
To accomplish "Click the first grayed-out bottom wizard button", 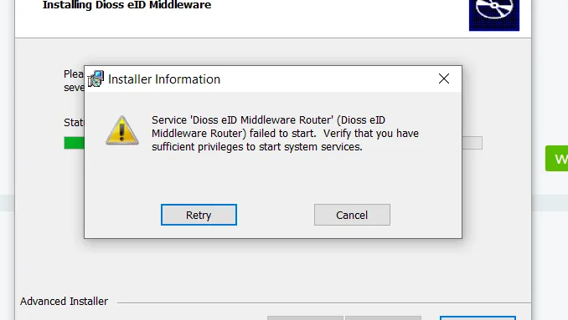I will click(x=305, y=317).
